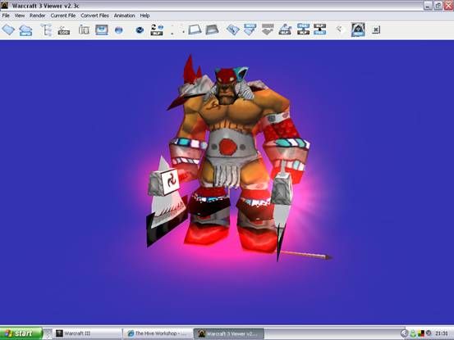Open the Windows Start menu
The height and width of the screenshot is (340, 454).
21,333
